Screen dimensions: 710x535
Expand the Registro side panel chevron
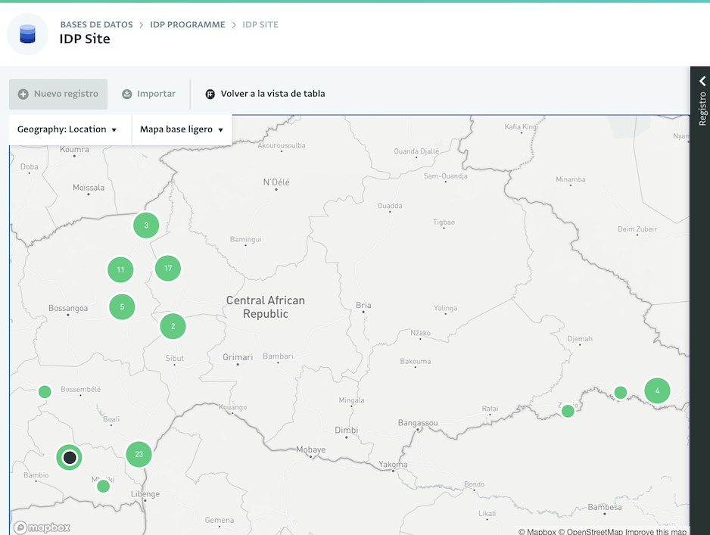[702, 81]
